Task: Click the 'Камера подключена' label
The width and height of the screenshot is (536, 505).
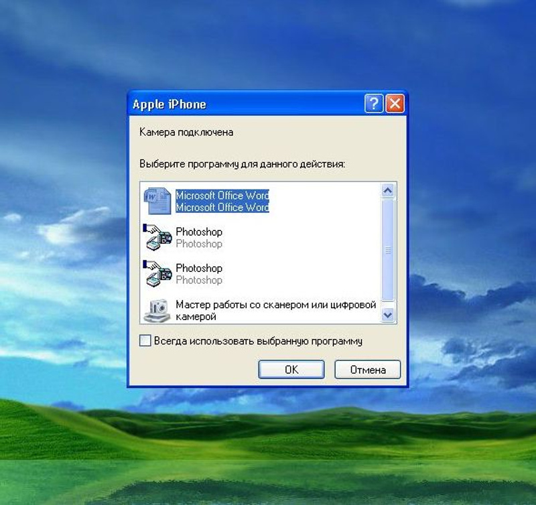Action: [x=186, y=132]
